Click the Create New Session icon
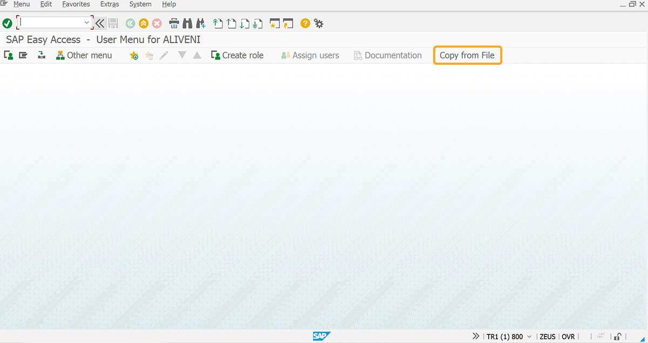The height and width of the screenshot is (343, 648). [x=275, y=23]
